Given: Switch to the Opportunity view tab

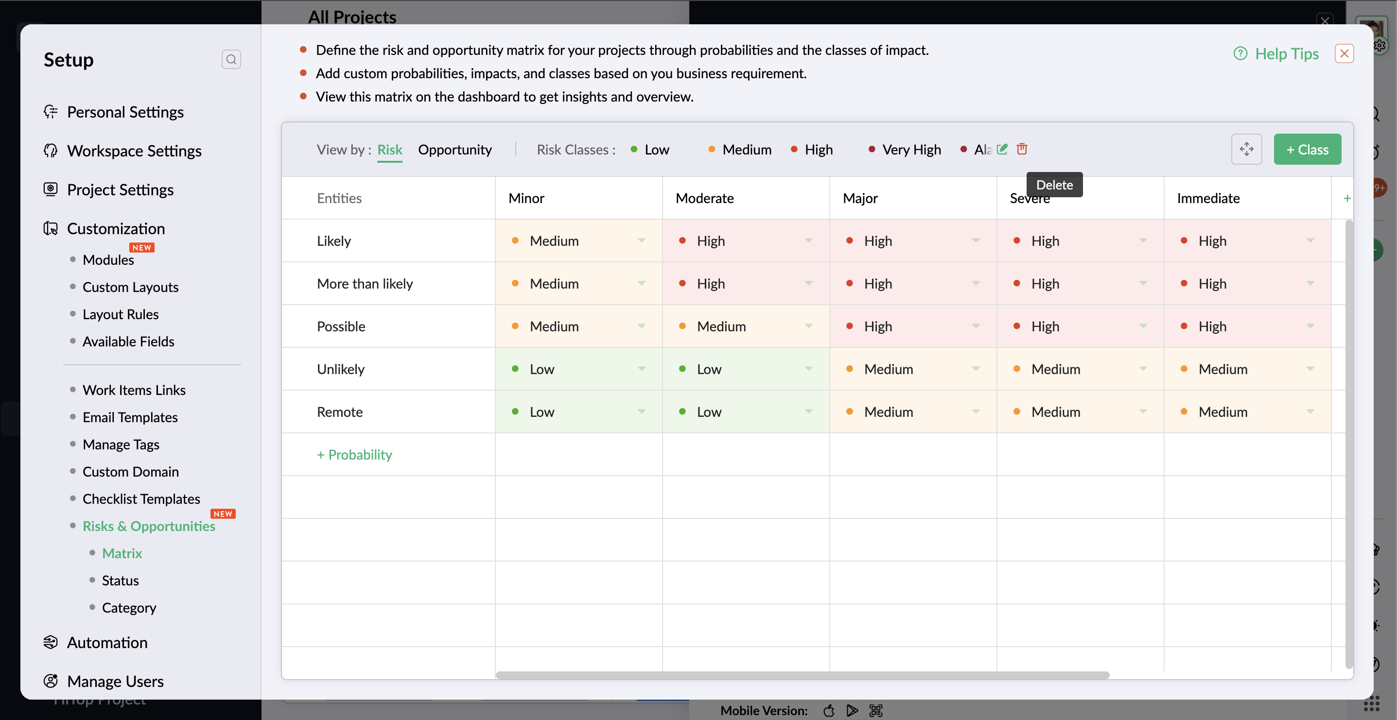Looking at the screenshot, I should click(454, 149).
